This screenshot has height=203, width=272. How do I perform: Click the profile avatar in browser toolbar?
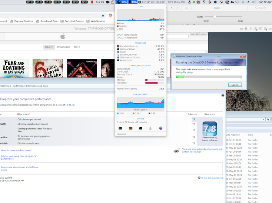pyautogui.click(x=110, y=16)
